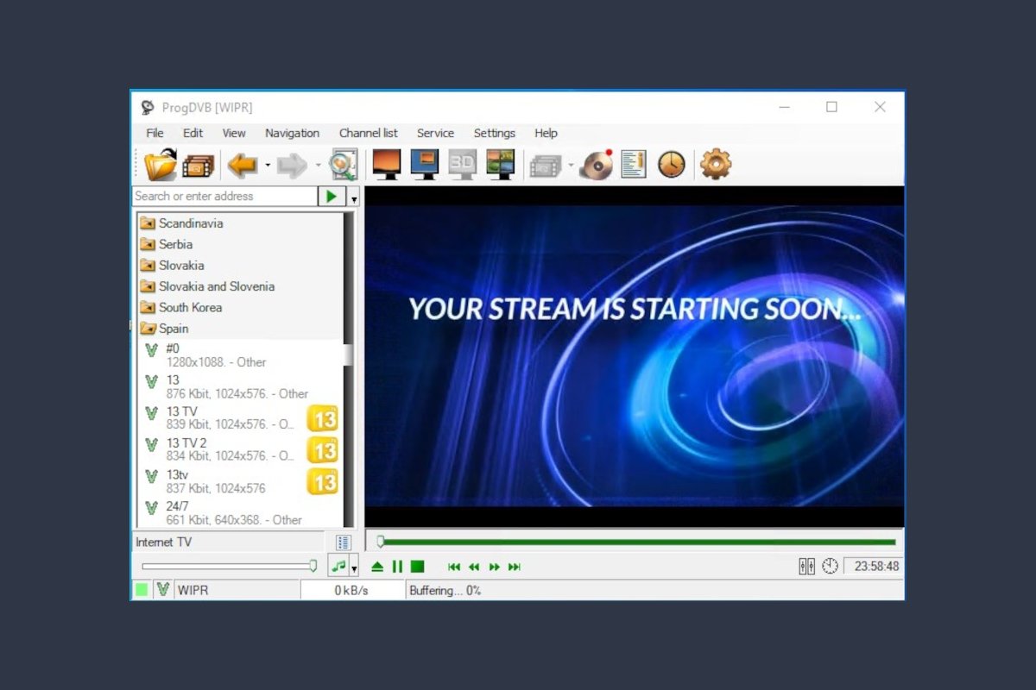Screen dimensions: 1036x690
Task: Click the V logo icon in status bar
Action: point(163,590)
